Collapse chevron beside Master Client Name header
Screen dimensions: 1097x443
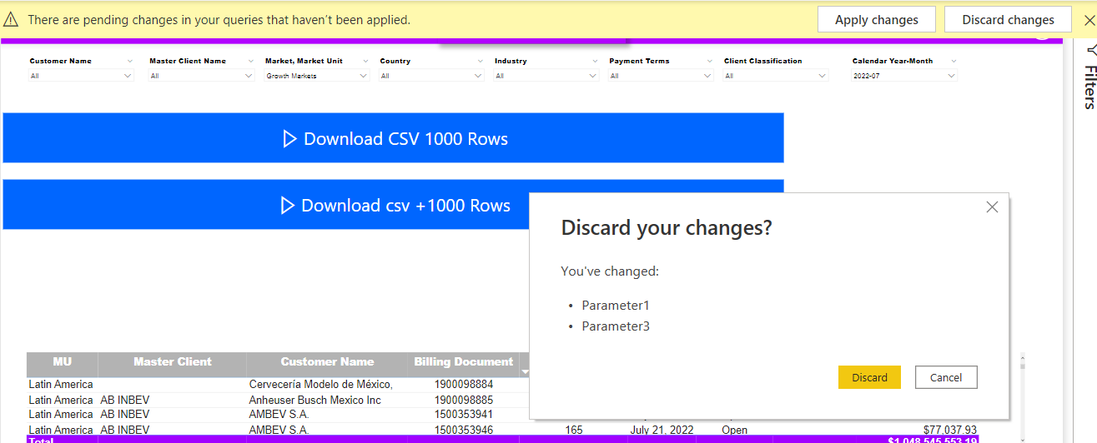click(x=249, y=61)
